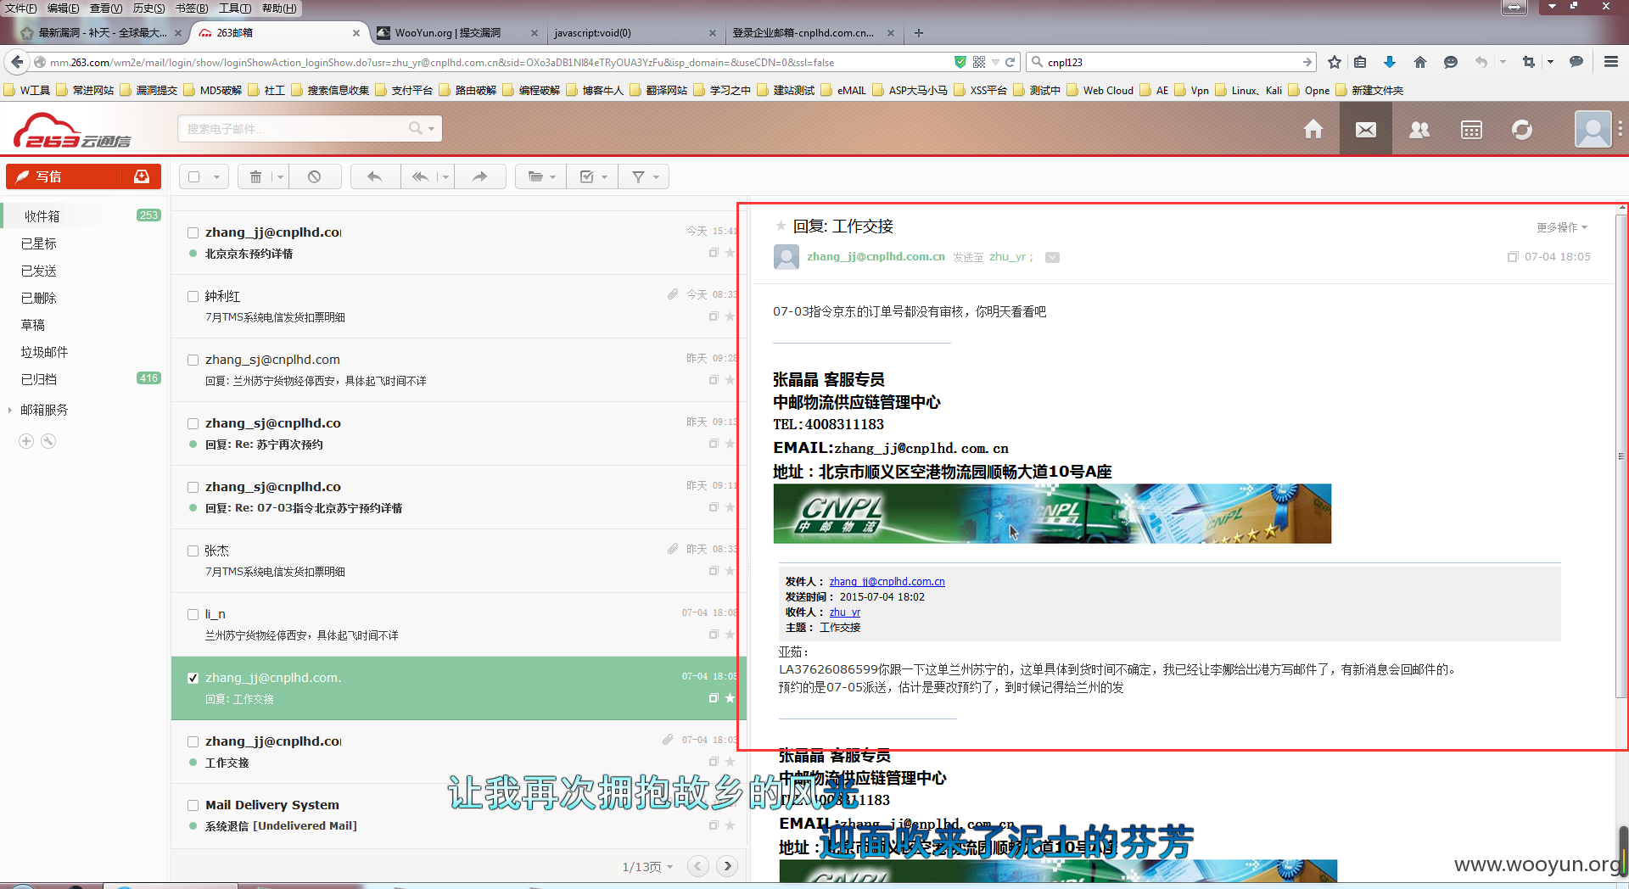Screen dimensions: 1629x889
Task: Check the 张杰 email checkbox
Action: (x=193, y=551)
